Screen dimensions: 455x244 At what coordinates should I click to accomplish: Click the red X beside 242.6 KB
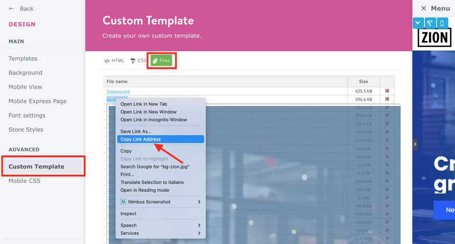(387, 140)
